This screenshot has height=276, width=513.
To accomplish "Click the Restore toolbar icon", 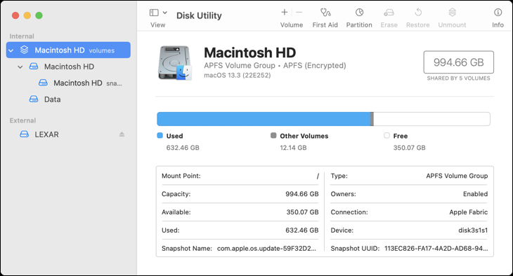I will [x=418, y=13].
